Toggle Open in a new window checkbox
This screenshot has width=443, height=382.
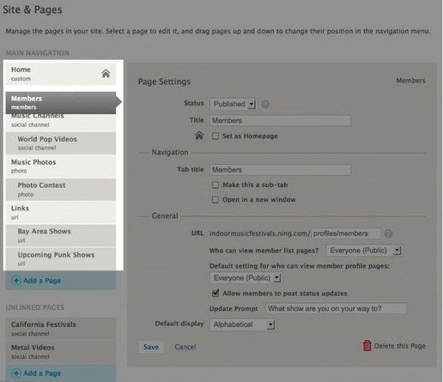[215, 200]
